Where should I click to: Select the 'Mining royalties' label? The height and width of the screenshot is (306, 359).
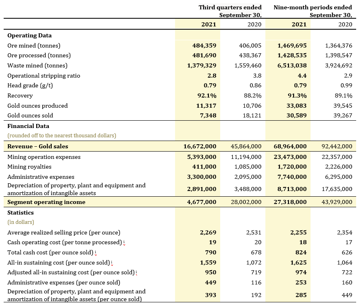(x=29, y=167)
